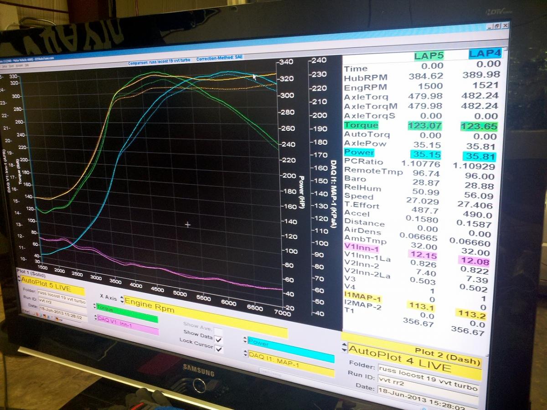
Task: Click the LAP4 torque value 123.65
Action: pyautogui.click(x=479, y=127)
